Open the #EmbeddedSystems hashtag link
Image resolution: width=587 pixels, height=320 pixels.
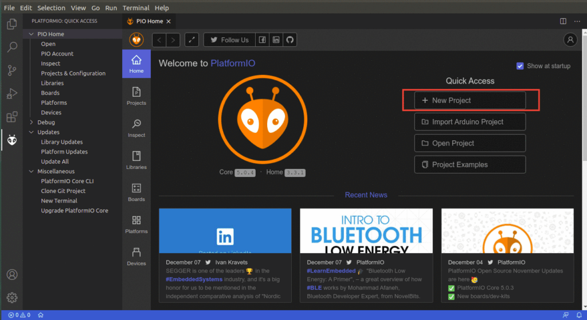pyautogui.click(x=194, y=279)
